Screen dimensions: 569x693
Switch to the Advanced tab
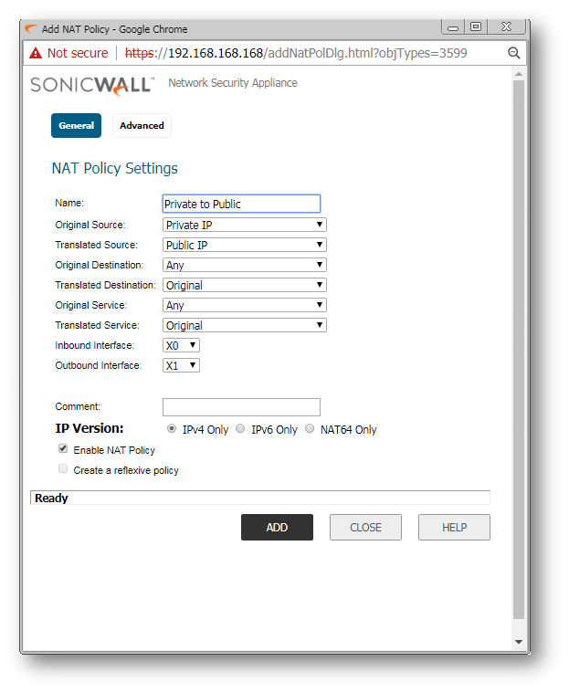click(142, 126)
